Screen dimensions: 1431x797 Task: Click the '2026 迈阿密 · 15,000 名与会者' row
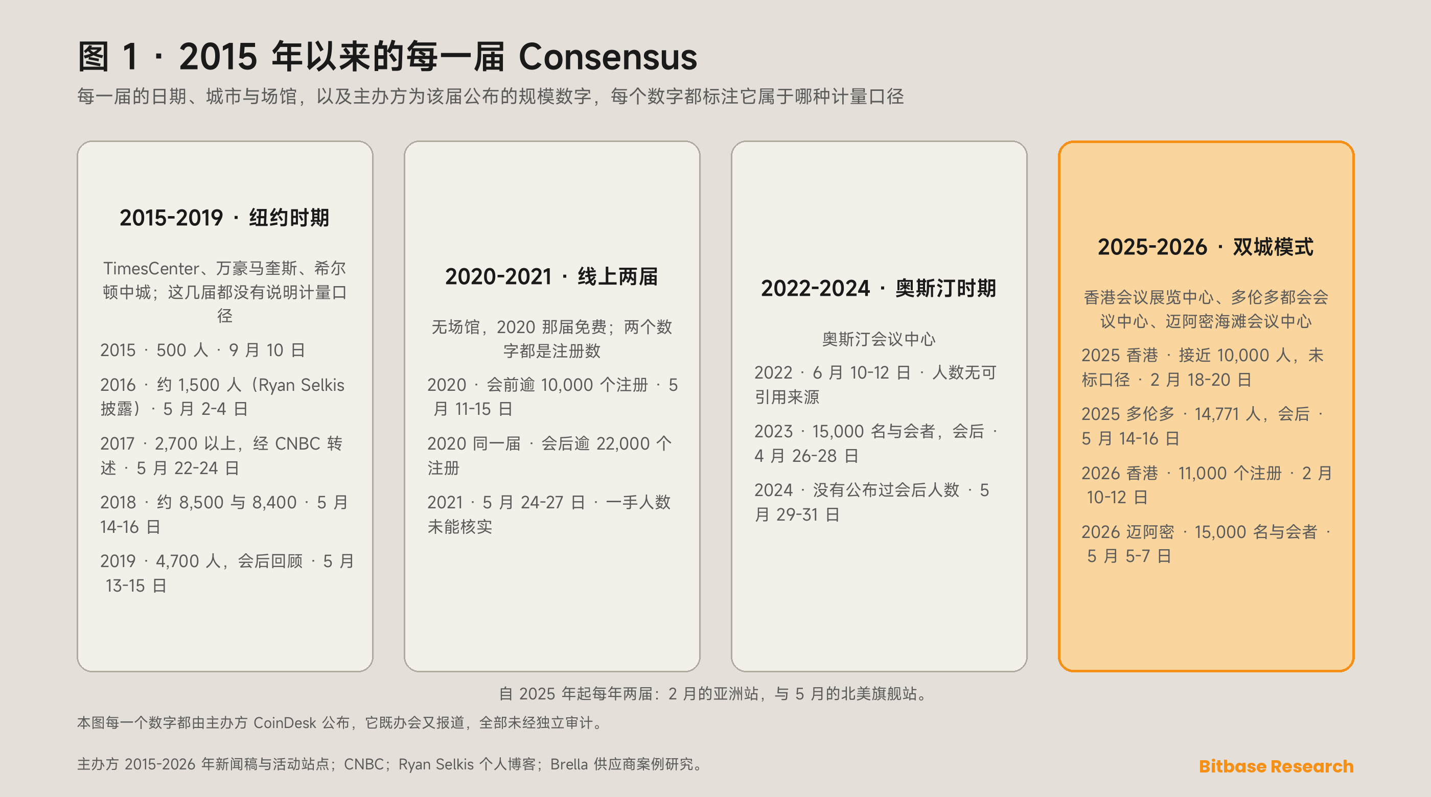click(1207, 544)
